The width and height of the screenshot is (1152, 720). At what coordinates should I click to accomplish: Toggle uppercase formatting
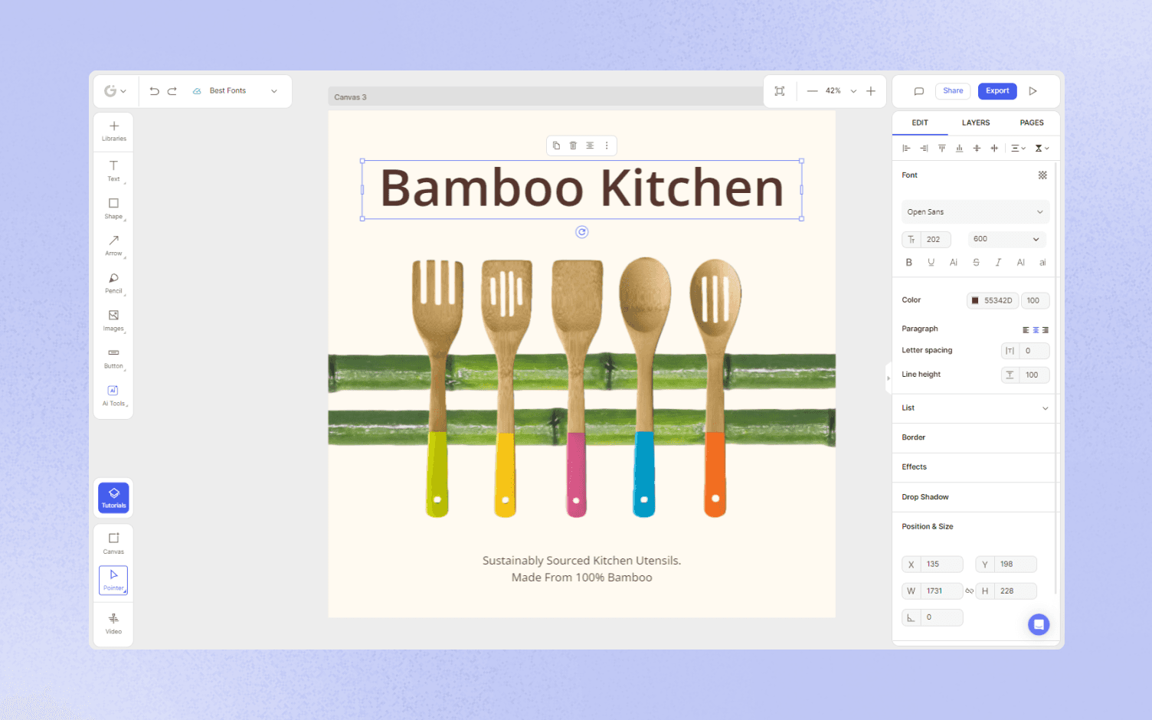click(1020, 263)
